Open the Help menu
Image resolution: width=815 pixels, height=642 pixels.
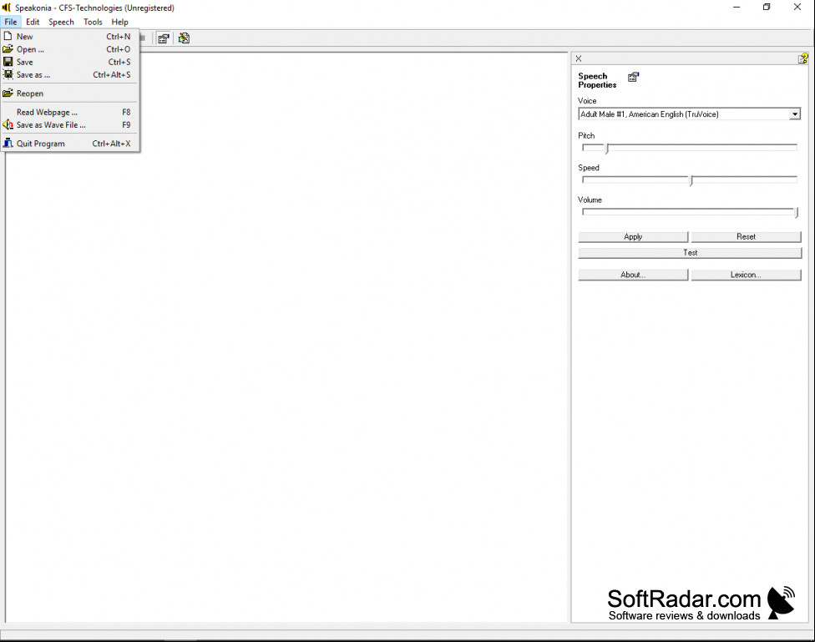pyautogui.click(x=119, y=22)
